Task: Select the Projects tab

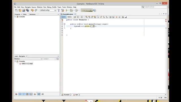Action: 18,14
